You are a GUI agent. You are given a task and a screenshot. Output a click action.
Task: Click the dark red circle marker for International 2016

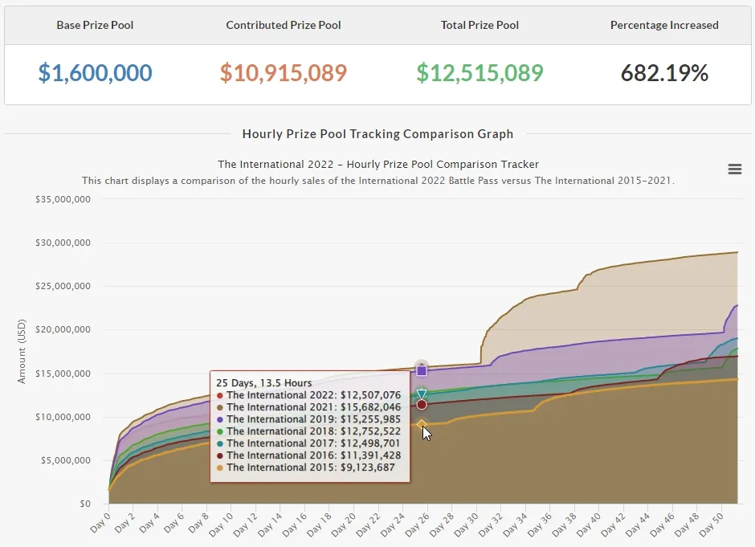tap(422, 405)
